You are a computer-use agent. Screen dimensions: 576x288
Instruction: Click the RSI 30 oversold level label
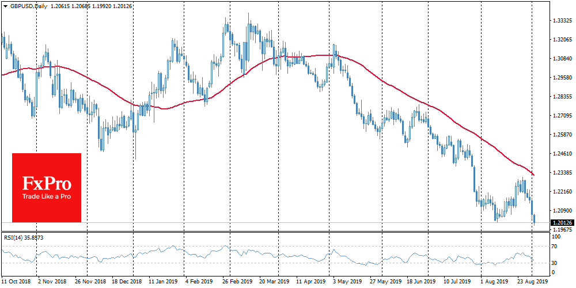click(x=556, y=263)
